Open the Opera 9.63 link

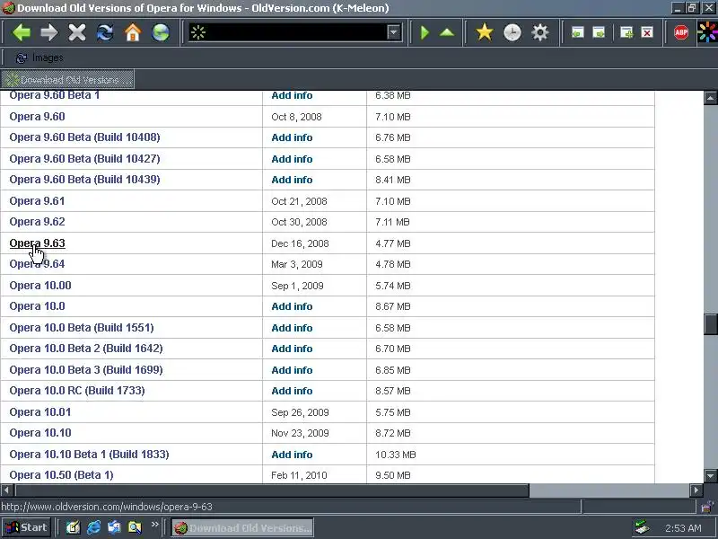click(37, 243)
